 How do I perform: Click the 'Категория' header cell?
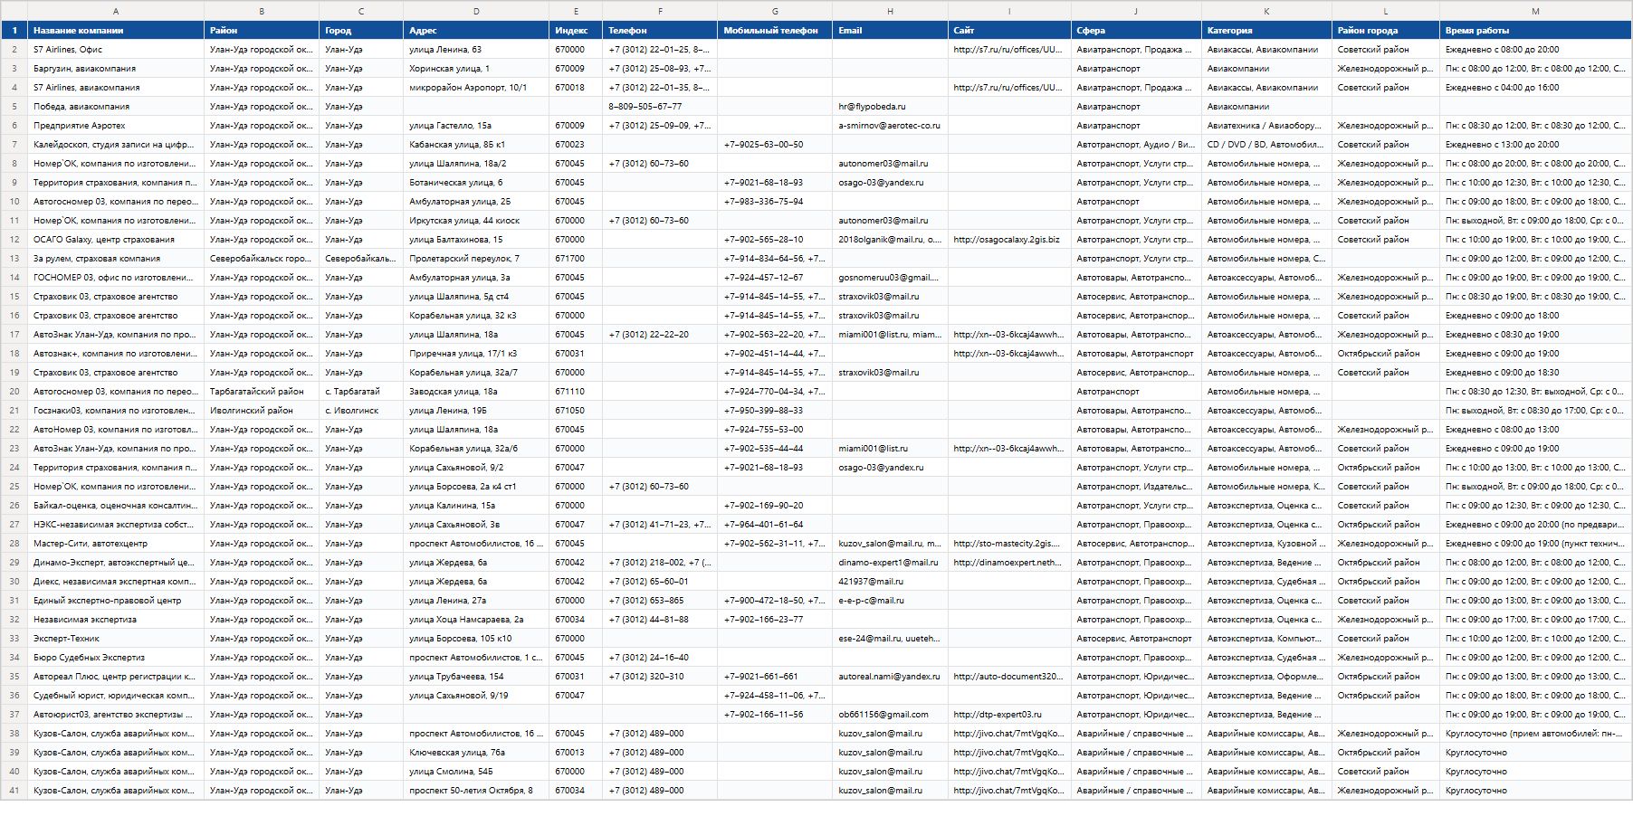coord(1266,31)
